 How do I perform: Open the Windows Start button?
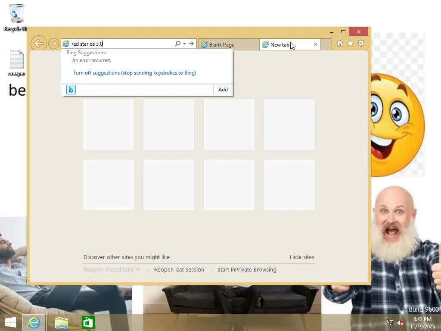point(11,322)
